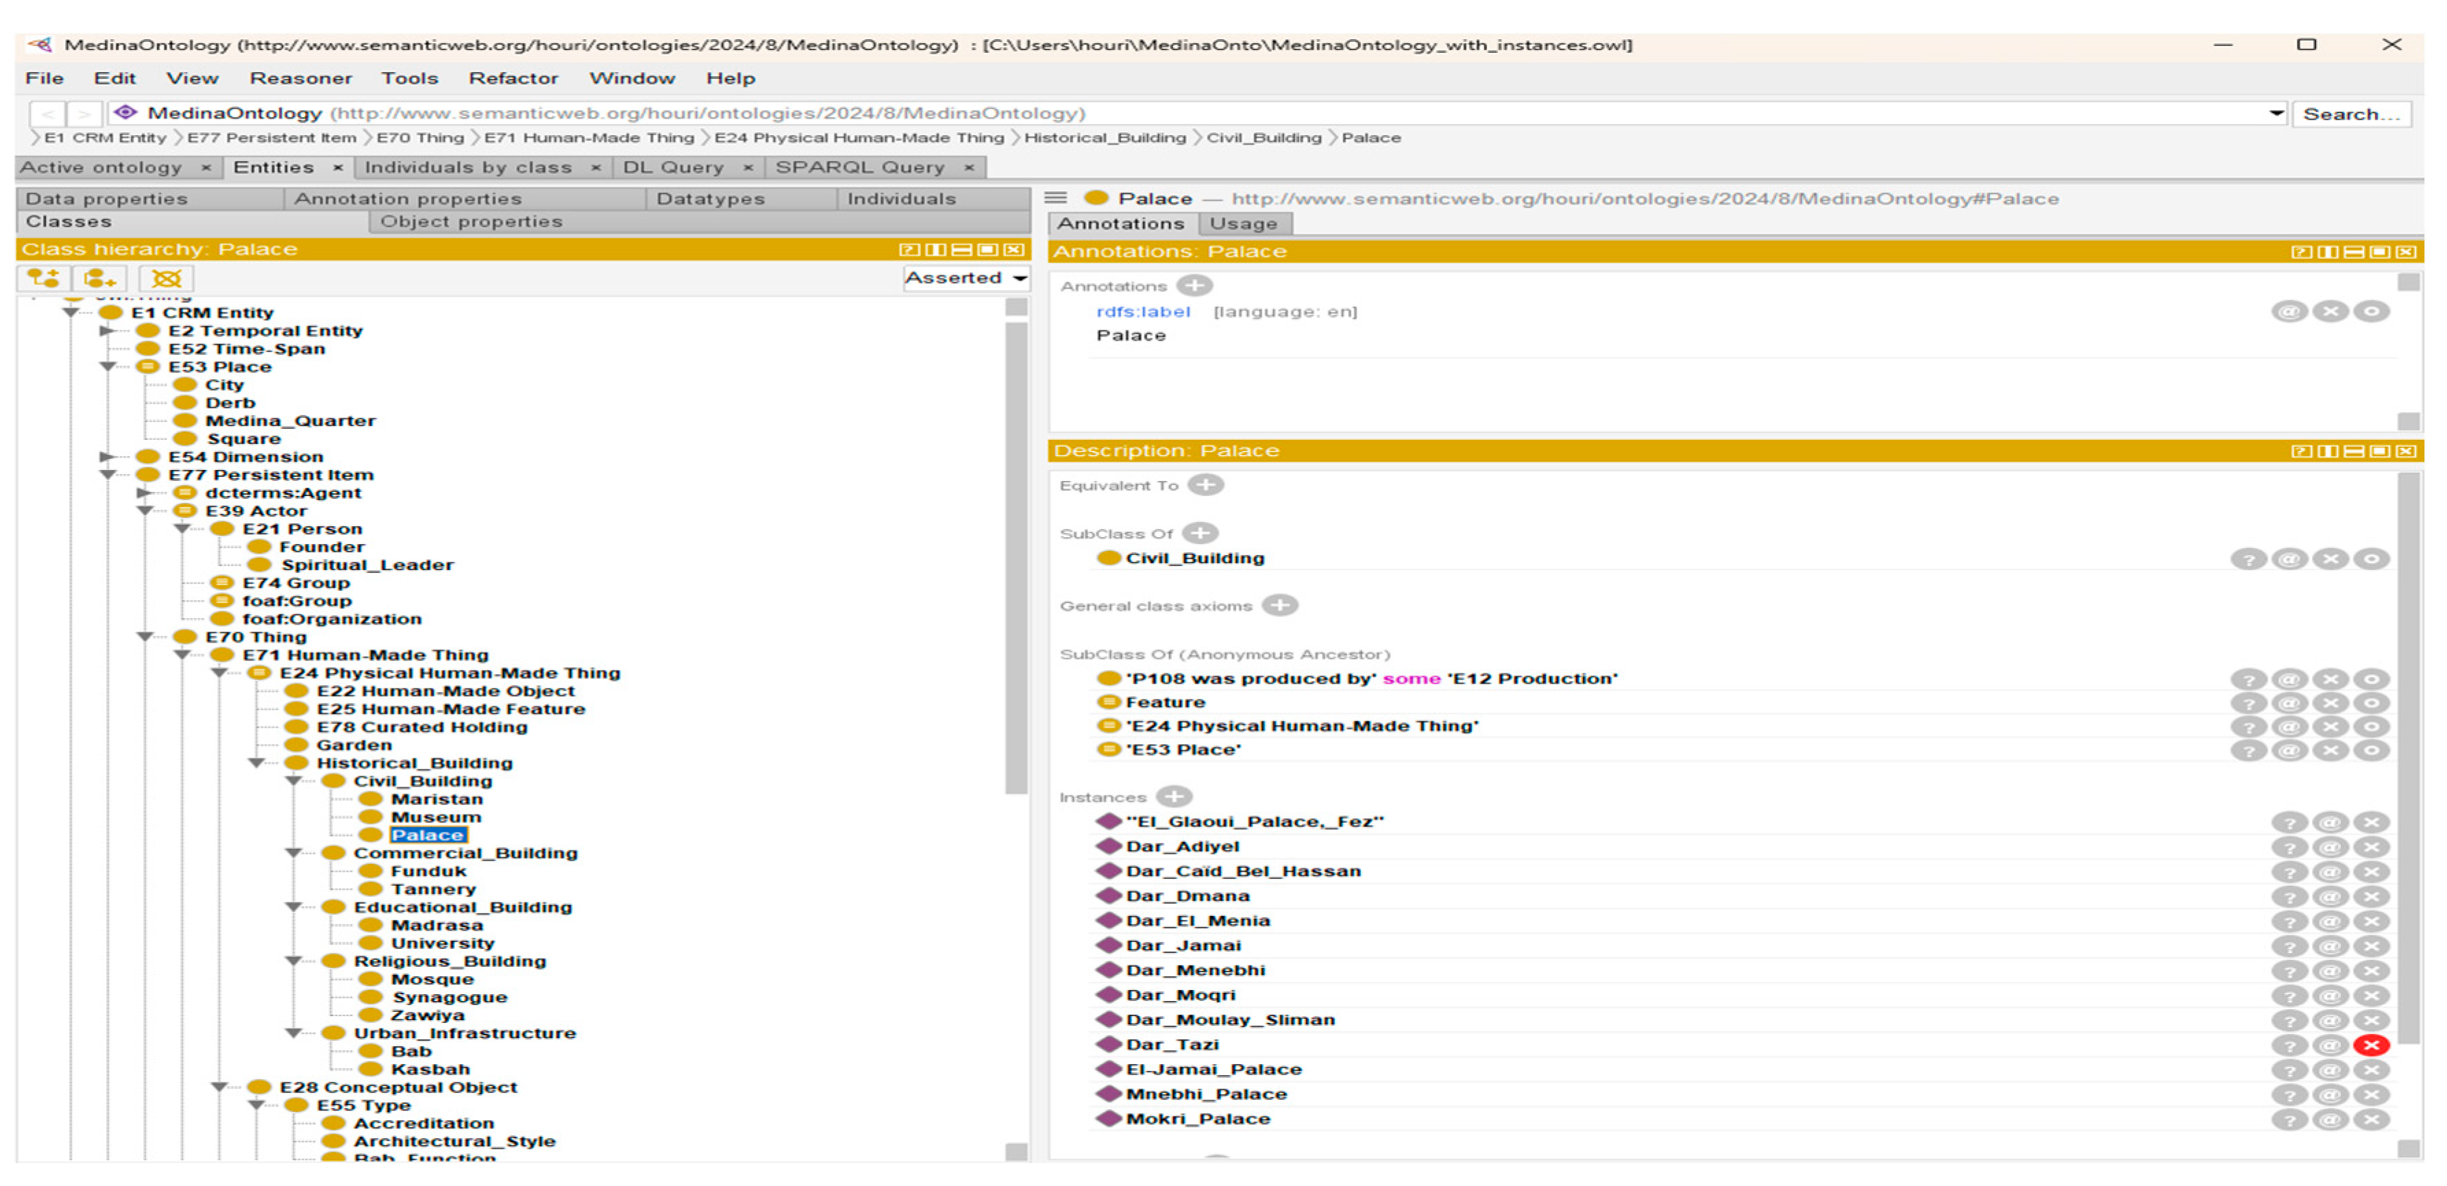Switch to the SPARQL Query tab

click(x=860, y=167)
